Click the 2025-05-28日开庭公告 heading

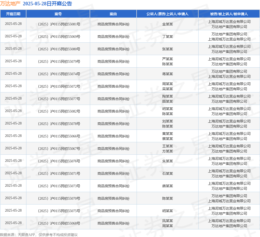47,4
